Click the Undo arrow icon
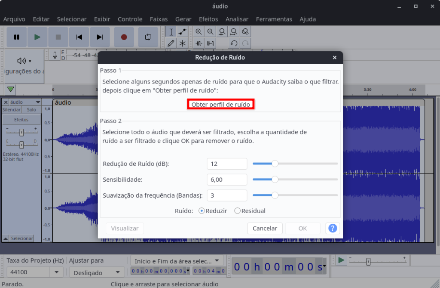This screenshot has height=288, width=440. 233,43
